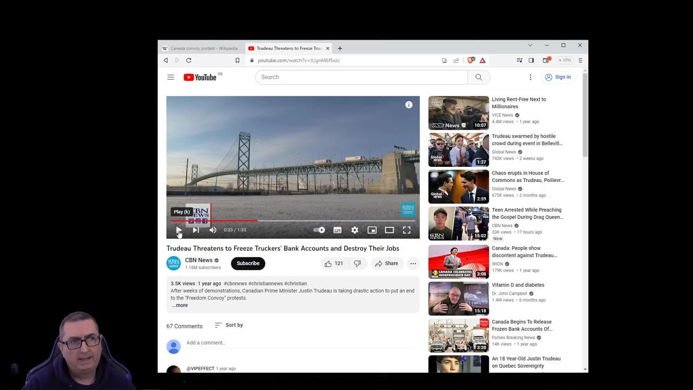Share this page from address bar
693x390 pixels.
tap(456, 60)
